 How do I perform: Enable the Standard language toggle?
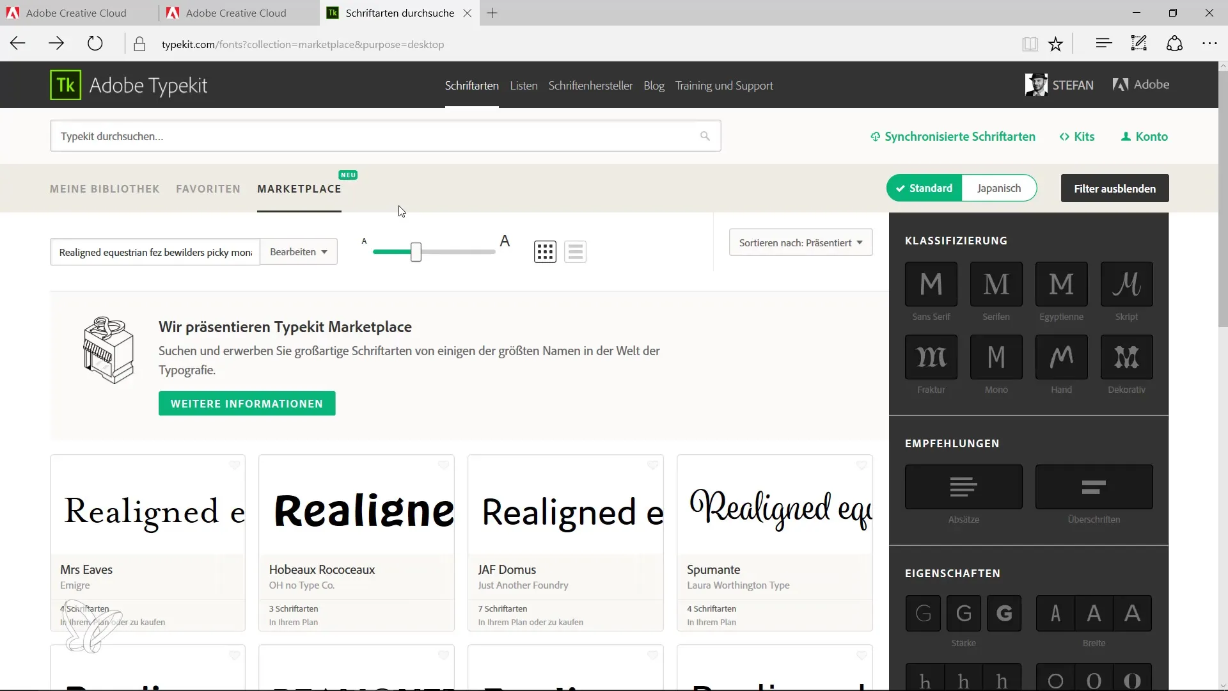click(x=924, y=188)
